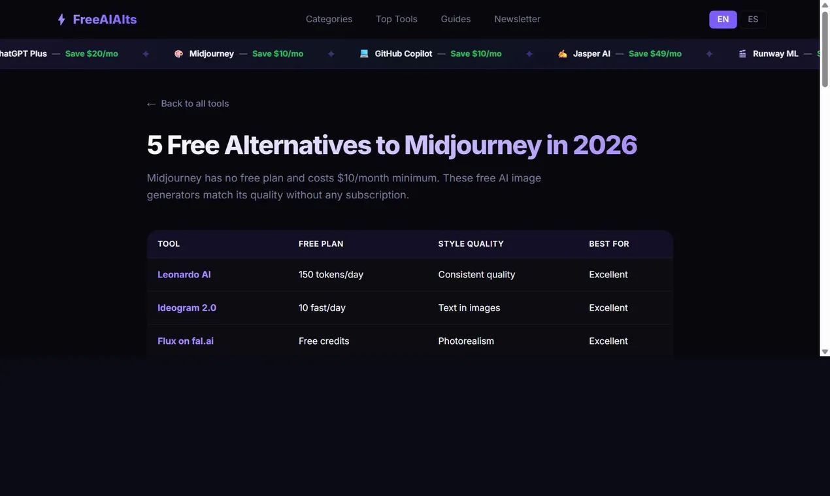This screenshot has height=496, width=830.
Task: Click the BEST FOR column header
Action: (x=609, y=243)
